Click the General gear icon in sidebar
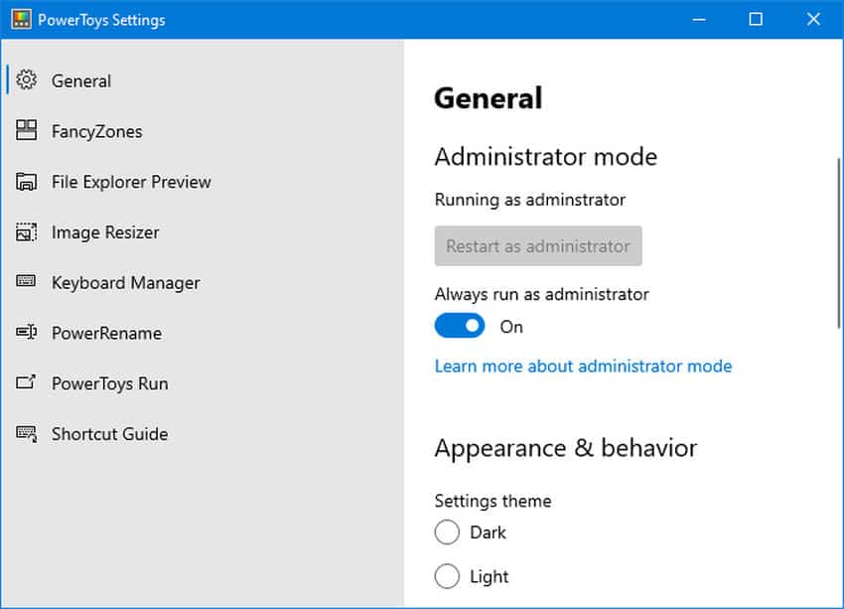This screenshot has width=844, height=609. (26, 79)
